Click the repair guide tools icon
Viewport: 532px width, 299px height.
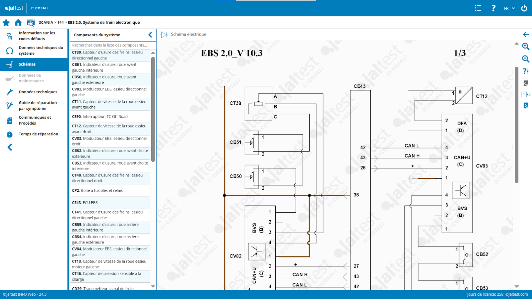coord(10,106)
